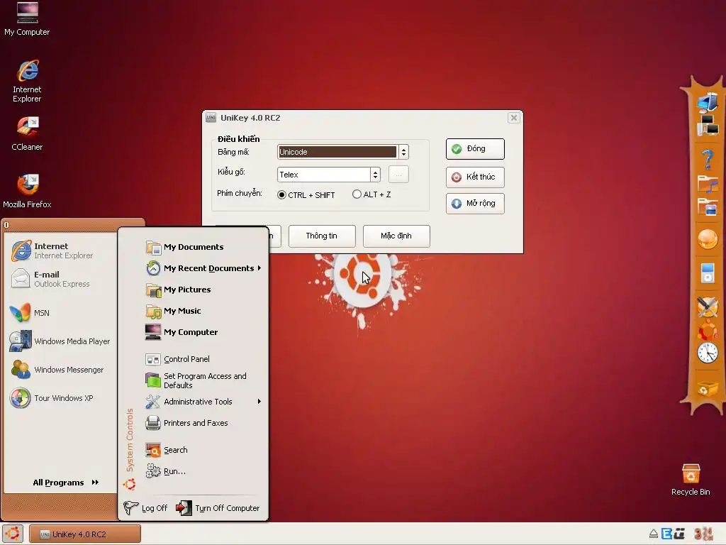Open the pictures folder dock icon
This screenshot has height=545, width=726.
tap(708, 207)
